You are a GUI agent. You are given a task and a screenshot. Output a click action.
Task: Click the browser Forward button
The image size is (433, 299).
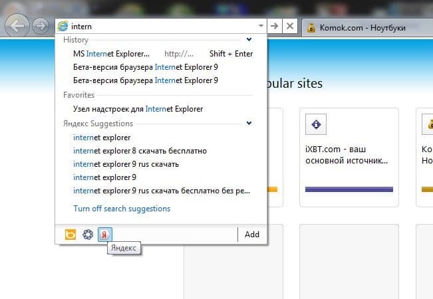point(41,26)
